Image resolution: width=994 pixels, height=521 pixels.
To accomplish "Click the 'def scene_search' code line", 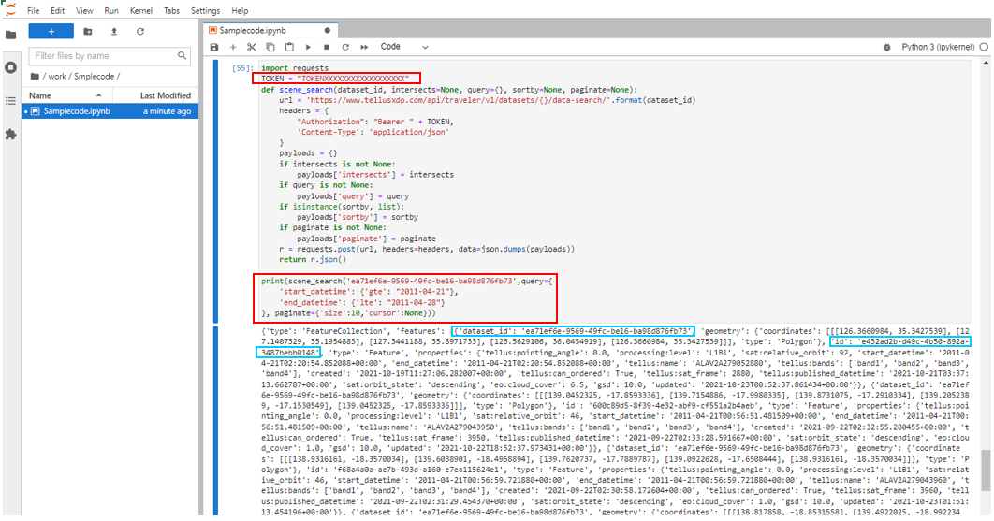I will point(449,90).
